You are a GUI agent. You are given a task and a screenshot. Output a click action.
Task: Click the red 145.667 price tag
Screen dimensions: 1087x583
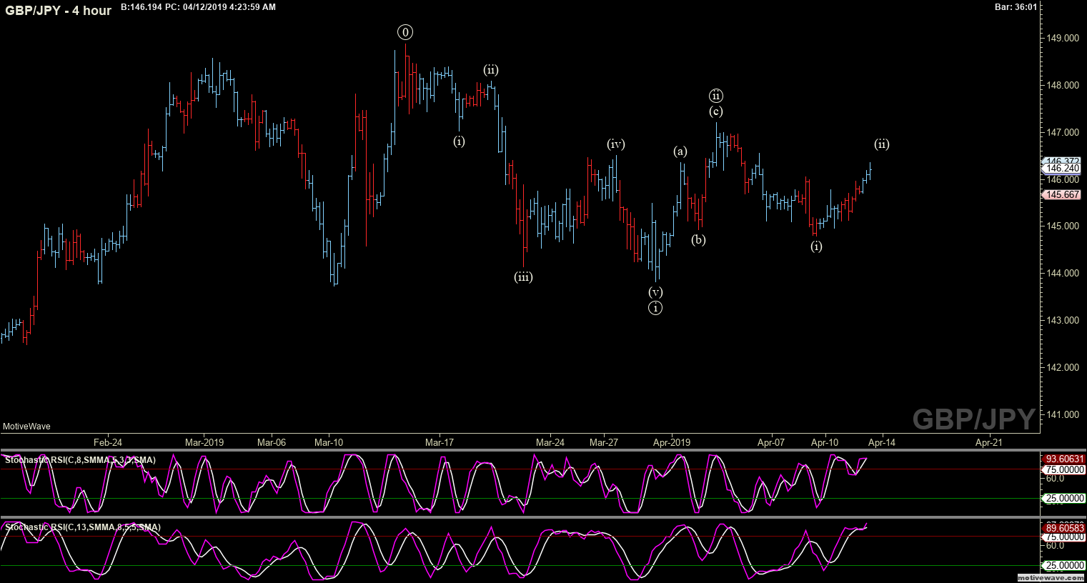(x=1063, y=194)
